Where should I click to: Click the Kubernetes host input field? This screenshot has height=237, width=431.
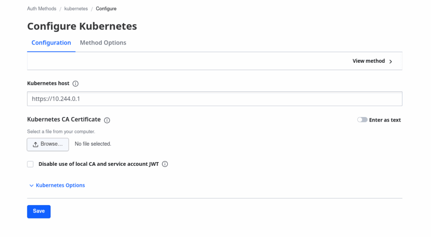click(x=215, y=99)
